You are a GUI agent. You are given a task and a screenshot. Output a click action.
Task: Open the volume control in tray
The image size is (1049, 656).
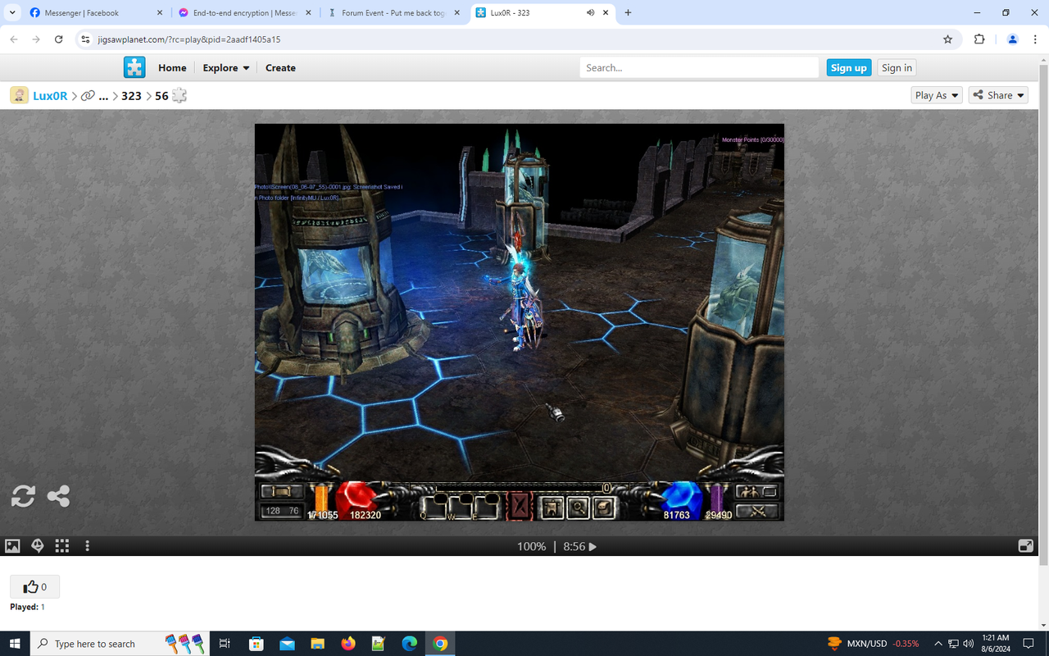coord(969,644)
